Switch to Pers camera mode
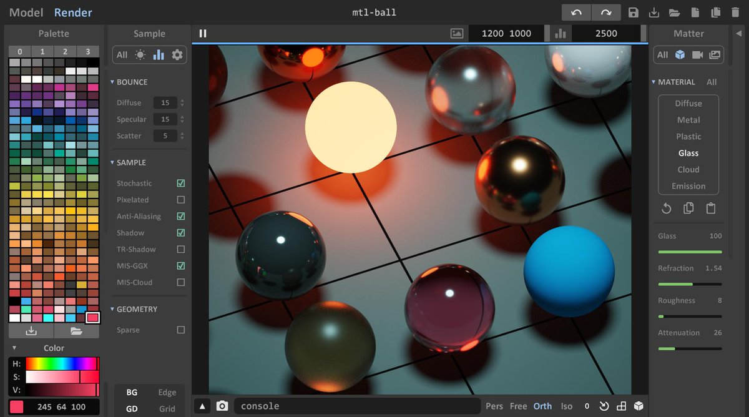The image size is (749, 417). [494, 406]
